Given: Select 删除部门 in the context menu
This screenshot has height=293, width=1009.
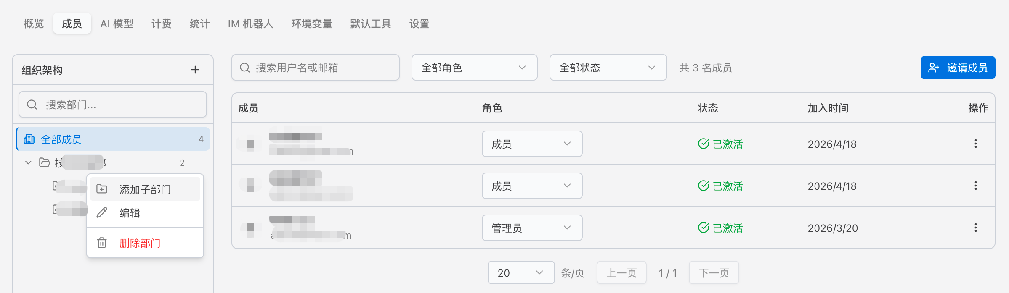Looking at the screenshot, I should coord(139,242).
